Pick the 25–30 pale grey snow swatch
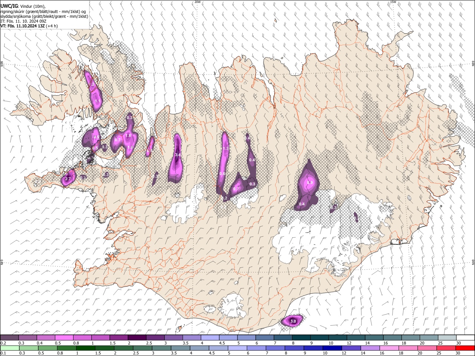Viewport: 475px width, 356px height. pos(447,338)
